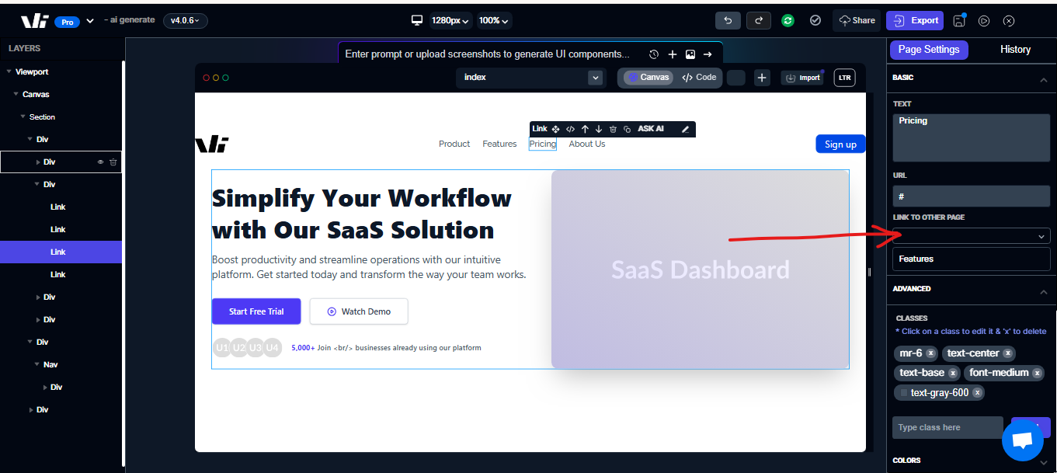This screenshot has height=473, width=1057.
Task: Undo the last change
Action: (727, 21)
